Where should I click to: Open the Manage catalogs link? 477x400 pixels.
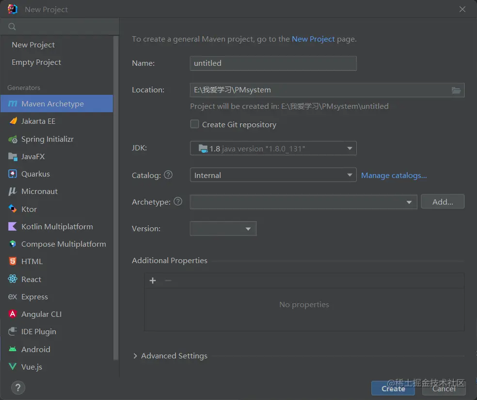pyautogui.click(x=394, y=175)
